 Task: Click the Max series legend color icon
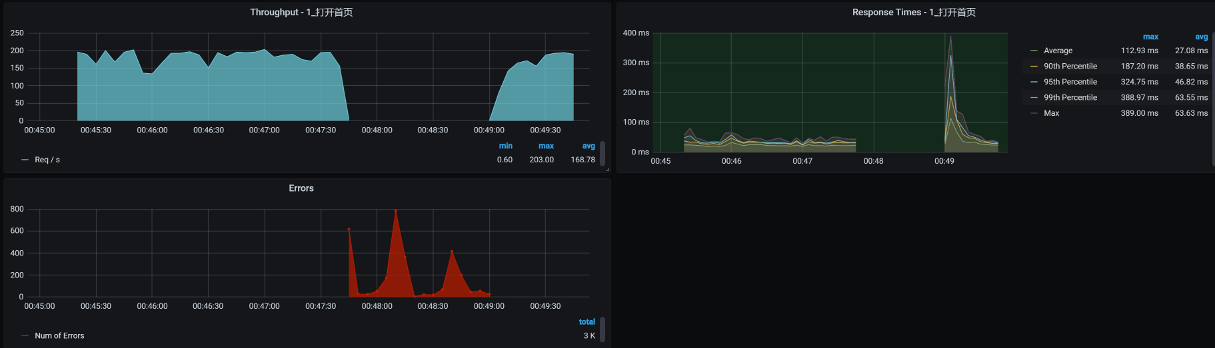1034,113
